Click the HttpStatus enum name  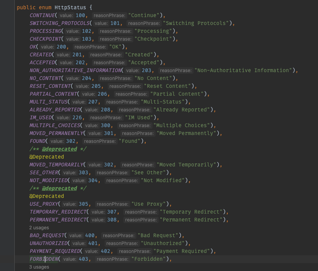pyautogui.click(x=70, y=8)
